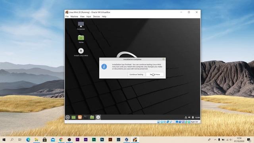Open the Install Linux Mint disc icon
The height and width of the screenshot is (143, 254).
81,52
